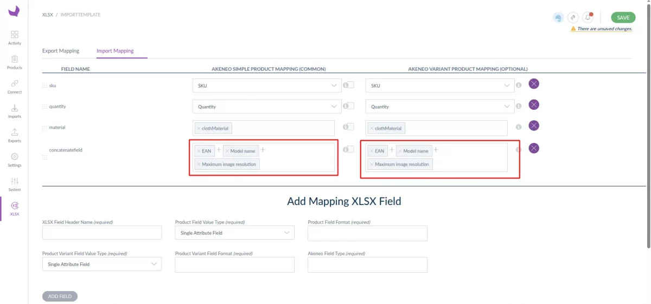651x304 pixels.
Task: Open the System section in the sidebar
Action: [15, 183]
